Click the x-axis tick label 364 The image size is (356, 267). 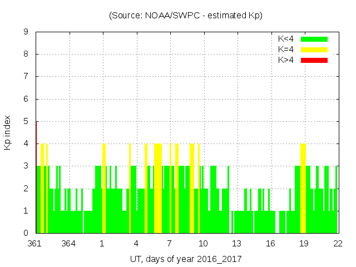69,244
